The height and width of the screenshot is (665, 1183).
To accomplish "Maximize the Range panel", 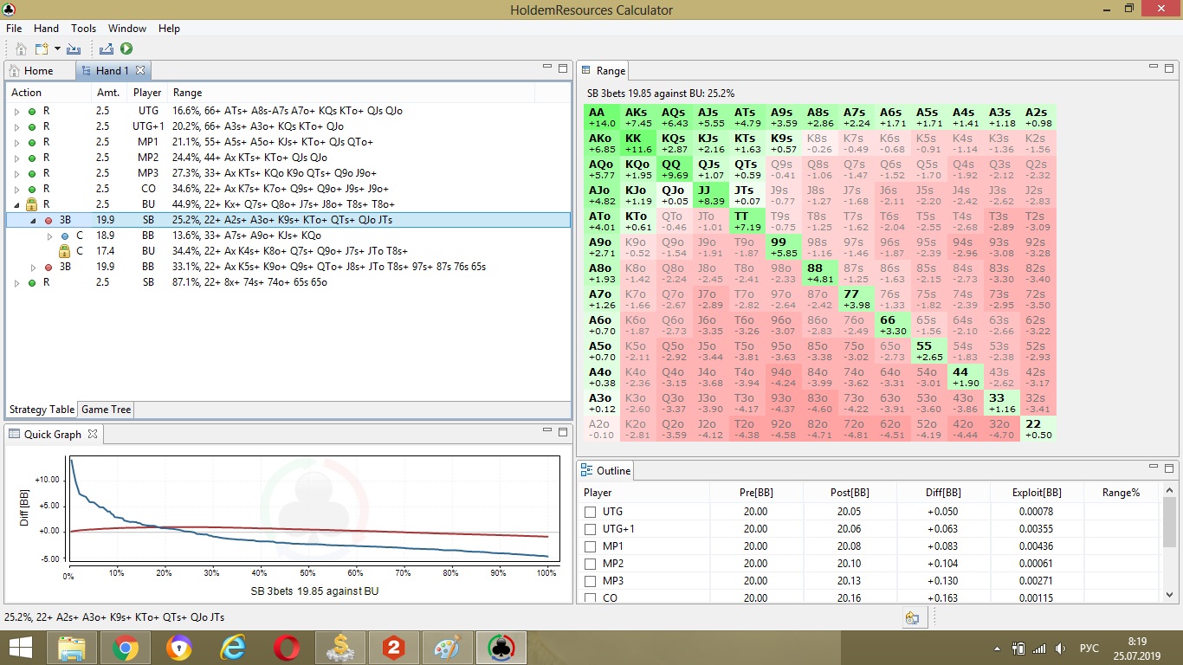I will [x=1168, y=68].
